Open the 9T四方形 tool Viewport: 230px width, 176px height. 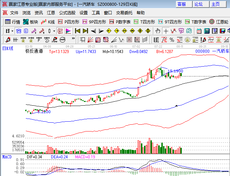tap(170, 22)
